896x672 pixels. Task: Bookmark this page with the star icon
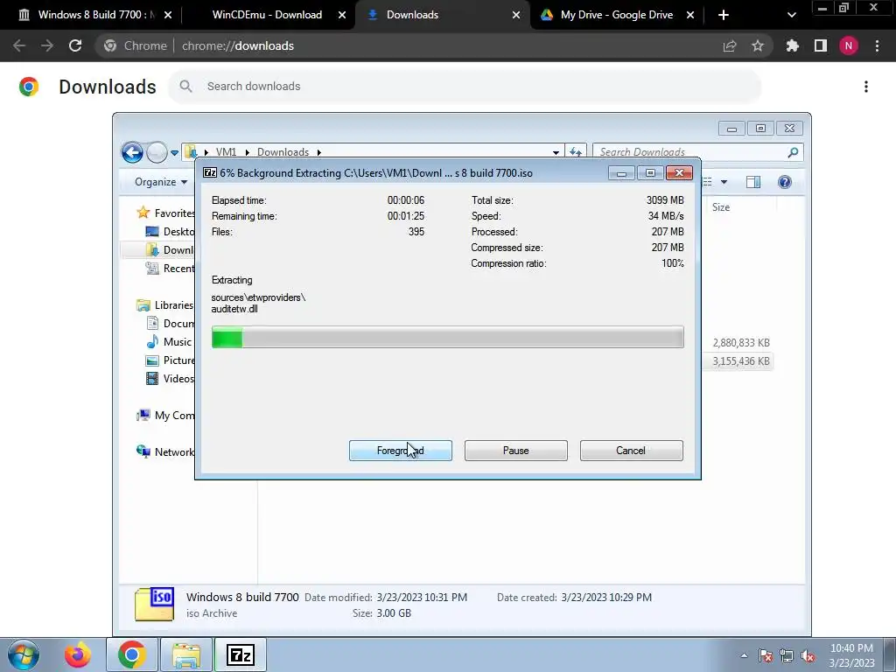tap(758, 45)
